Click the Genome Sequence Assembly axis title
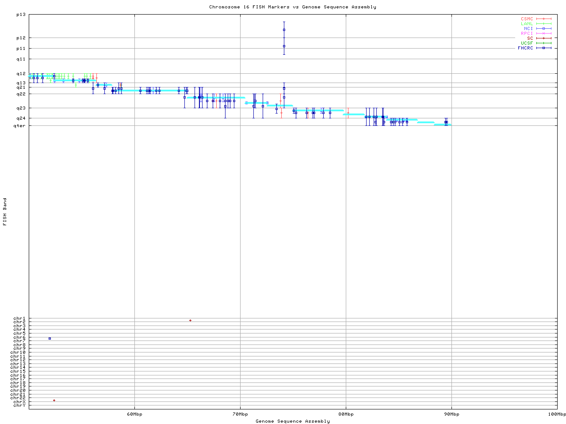Screen dimensions: 566x424 pyautogui.click(x=293, y=421)
